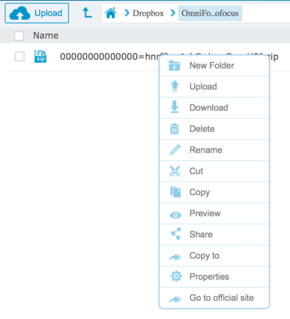
Task: Click the Rename pencil icon
Action: tap(175, 150)
